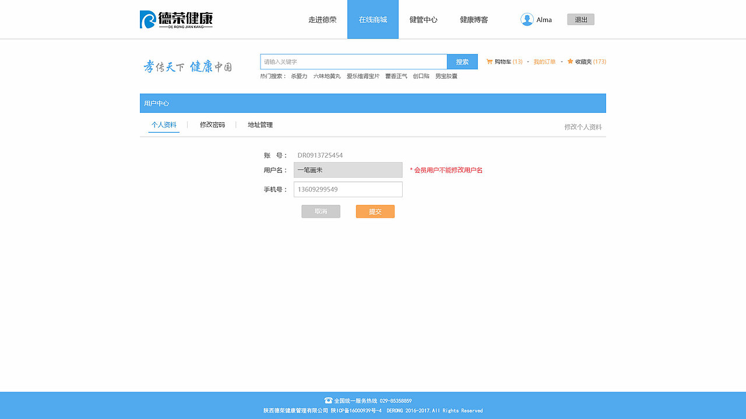Screen dimensions: 746x419
Task: Click the service hotline phone icon
Action: pyautogui.click(x=328, y=400)
